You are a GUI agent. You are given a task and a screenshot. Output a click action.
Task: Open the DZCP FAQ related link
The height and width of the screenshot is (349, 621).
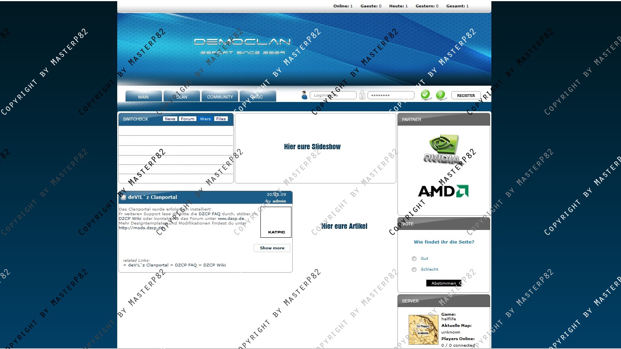(186, 265)
